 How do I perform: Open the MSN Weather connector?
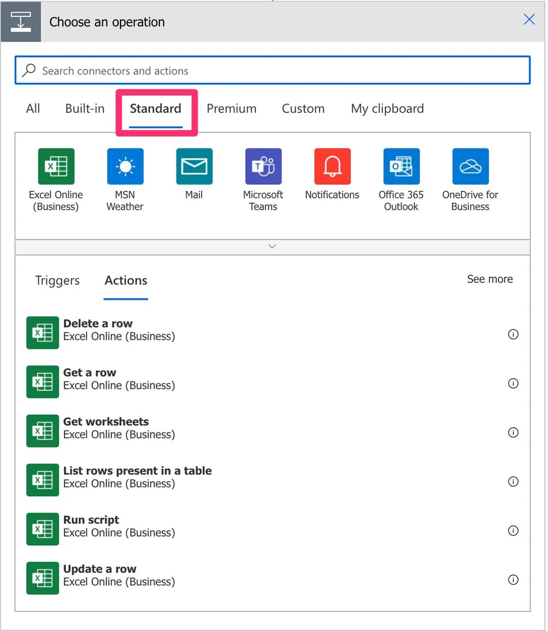click(x=125, y=166)
